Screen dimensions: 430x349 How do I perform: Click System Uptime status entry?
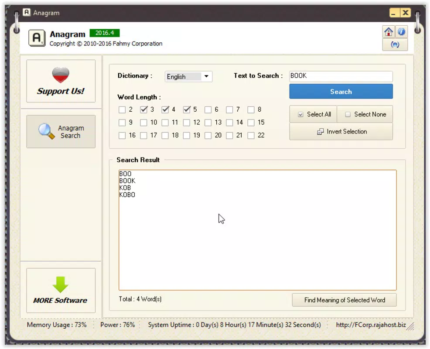point(235,325)
